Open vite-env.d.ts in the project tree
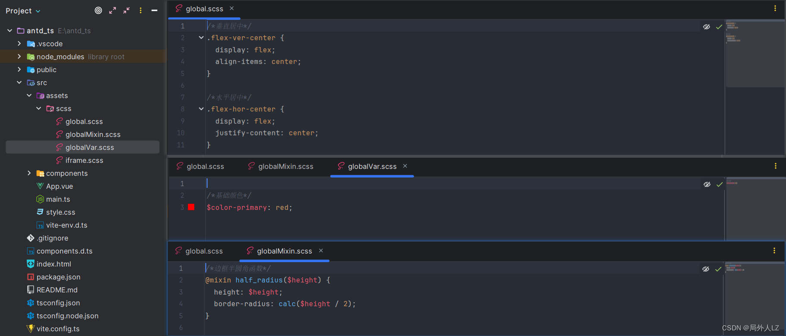The image size is (786, 336). pos(66,225)
